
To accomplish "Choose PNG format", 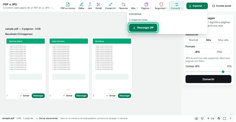I will 219,52.
